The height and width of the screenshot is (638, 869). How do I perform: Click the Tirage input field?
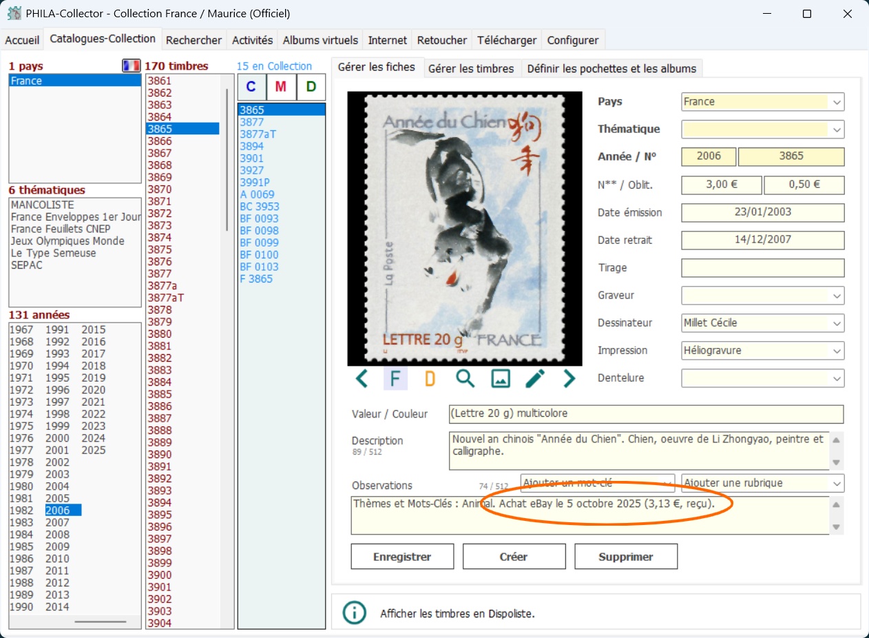point(762,268)
